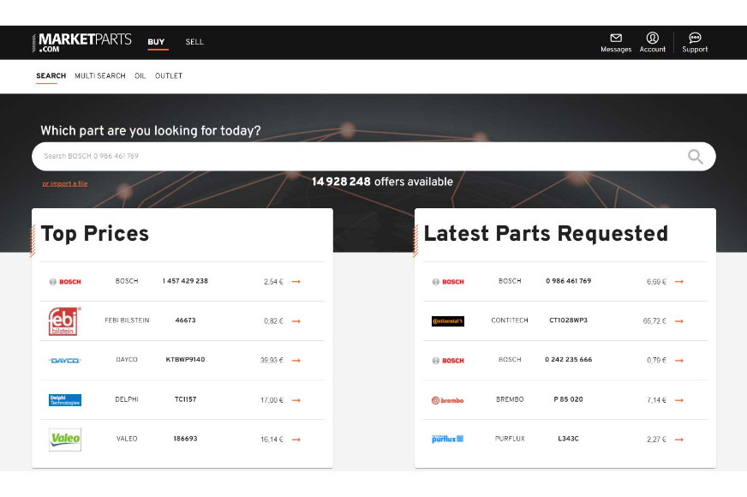Click part number 0 986 461 769
Screen dimensions: 747x497
[x=568, y=281]
